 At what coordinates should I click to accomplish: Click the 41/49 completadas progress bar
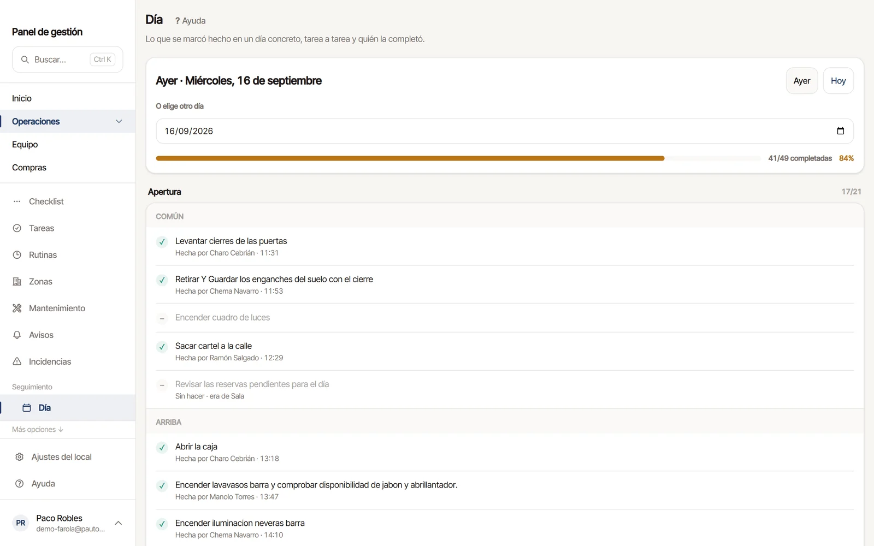tap(458, 158)
